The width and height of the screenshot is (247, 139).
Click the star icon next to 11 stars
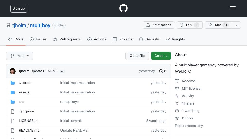[x=177, y=103]
